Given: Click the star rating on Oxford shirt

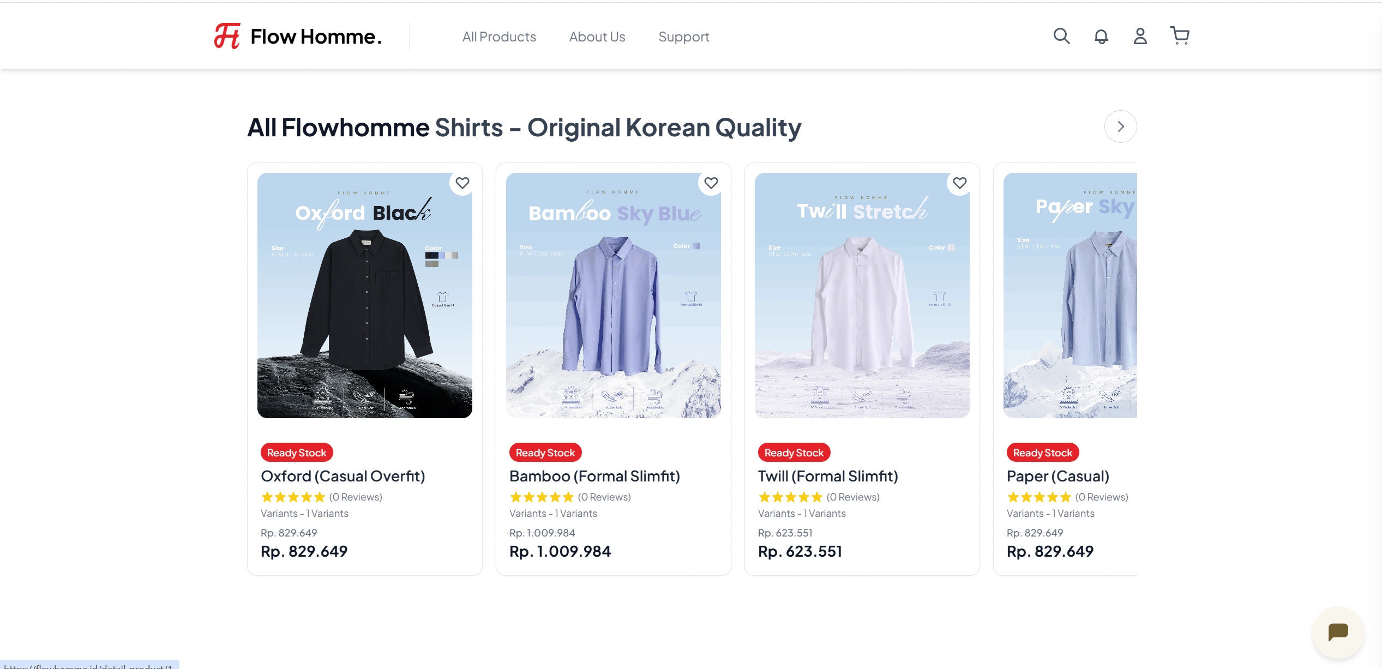Looking at the screenshot, I should [293, 497].
